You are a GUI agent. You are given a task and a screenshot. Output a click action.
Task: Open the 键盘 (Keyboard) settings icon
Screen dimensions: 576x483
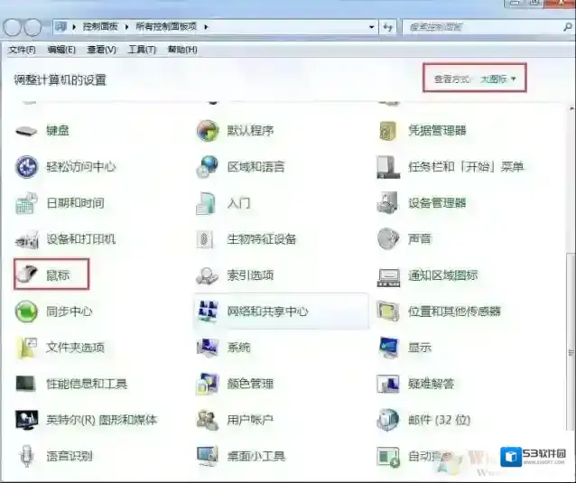point(27,130)
